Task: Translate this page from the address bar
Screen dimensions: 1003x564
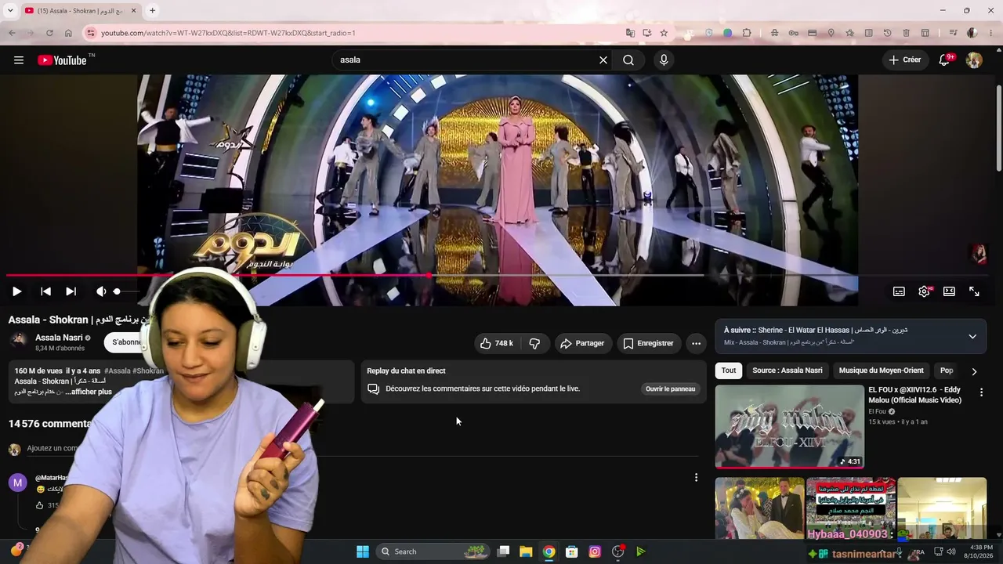Action: coord(630,33)
